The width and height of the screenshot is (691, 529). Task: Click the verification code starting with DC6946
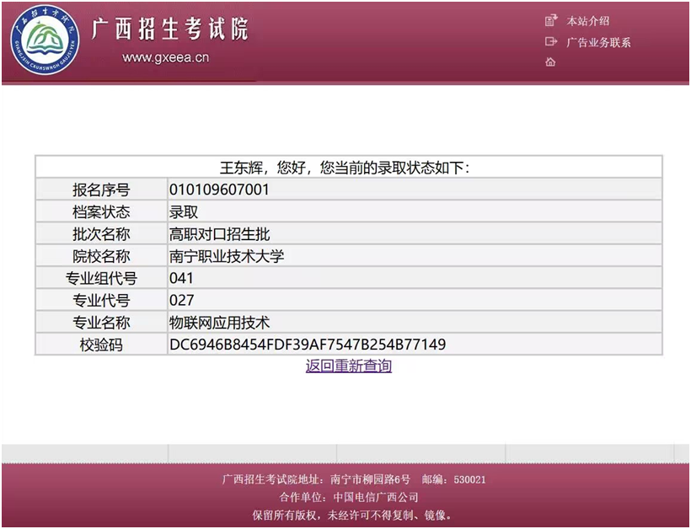[307, 345]
